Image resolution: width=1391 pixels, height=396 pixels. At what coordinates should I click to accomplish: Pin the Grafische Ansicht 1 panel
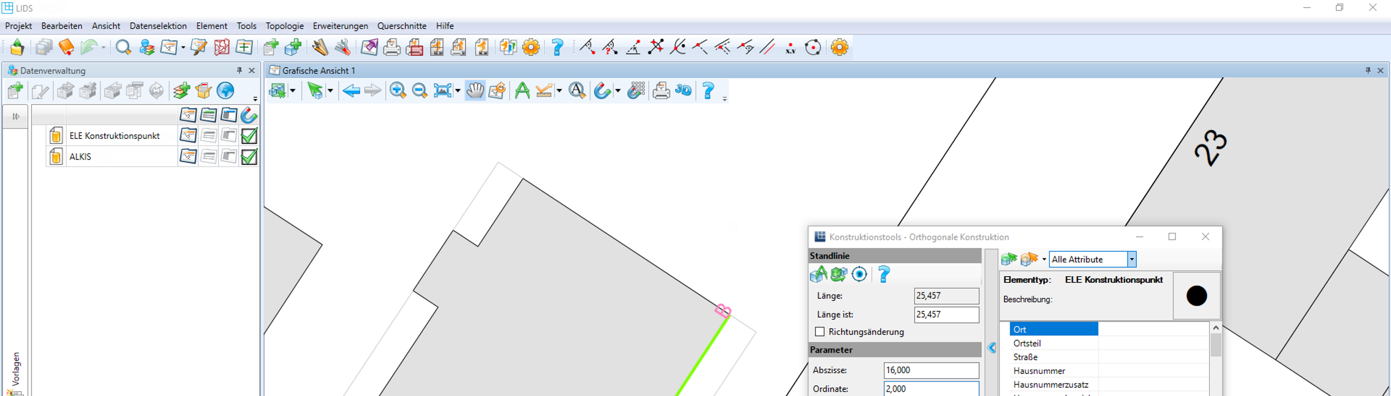pos(1368,71)
